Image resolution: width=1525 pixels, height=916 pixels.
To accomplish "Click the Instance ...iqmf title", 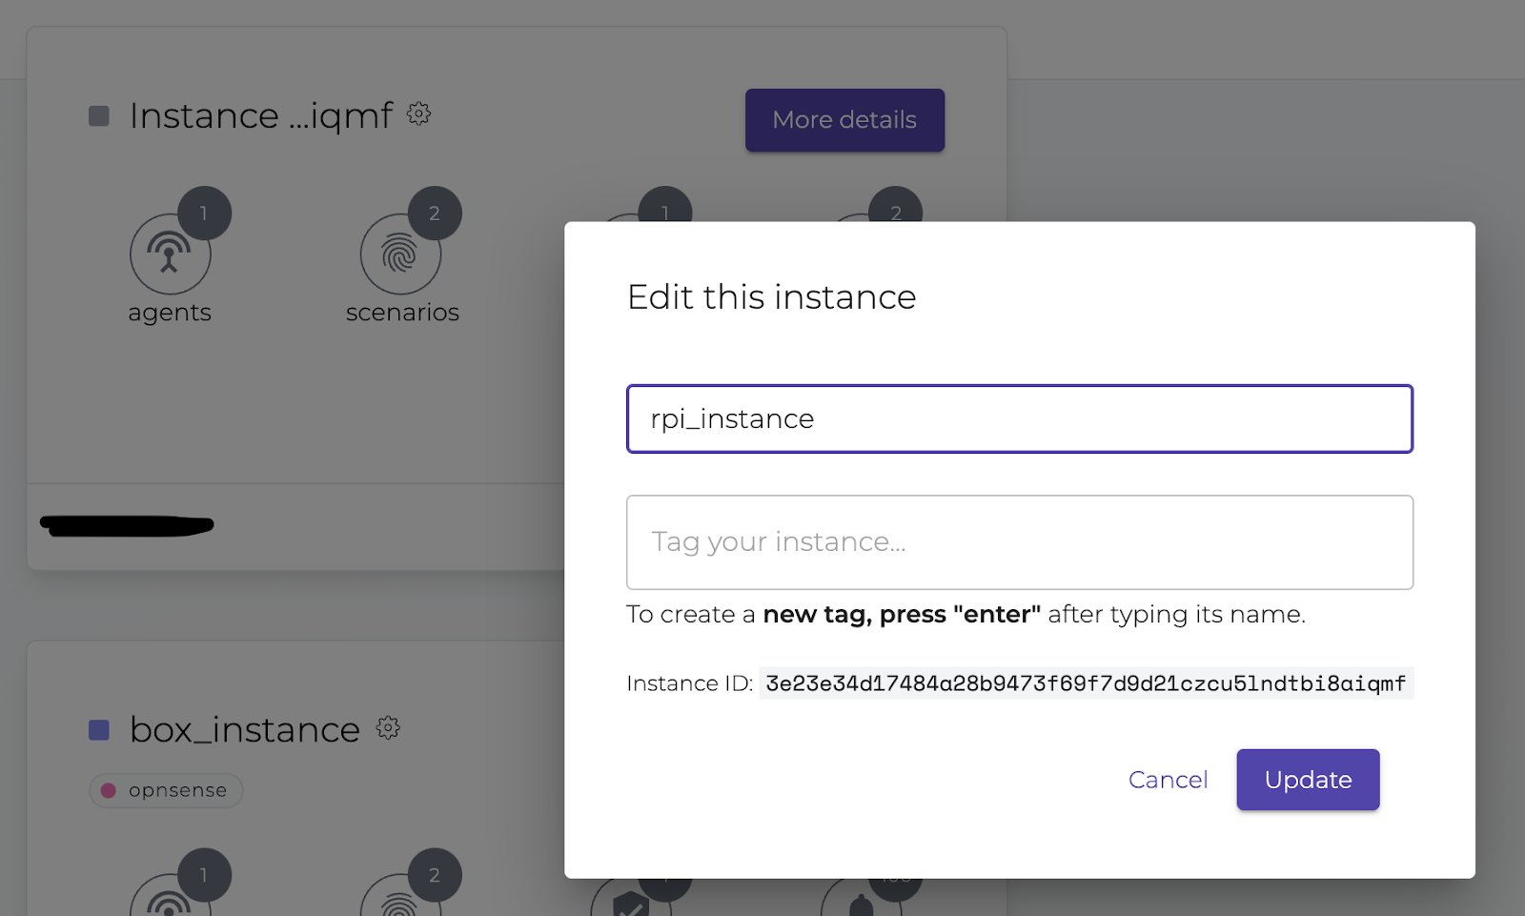I will pos(260,116).
